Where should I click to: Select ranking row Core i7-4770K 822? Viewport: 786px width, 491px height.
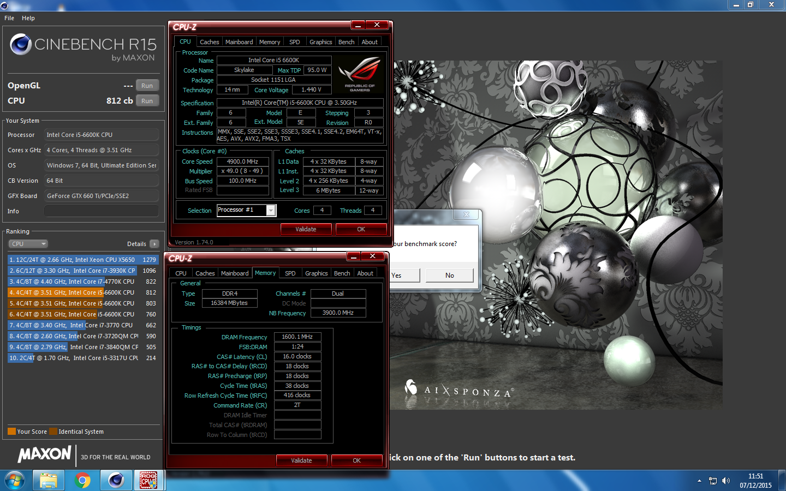83,282
